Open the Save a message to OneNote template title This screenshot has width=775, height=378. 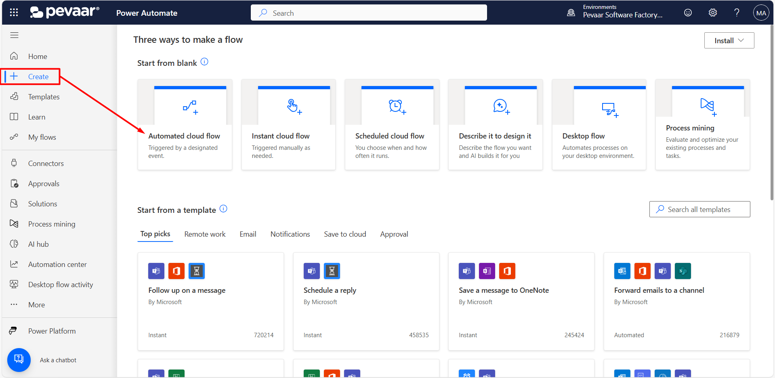pos(504,290)
